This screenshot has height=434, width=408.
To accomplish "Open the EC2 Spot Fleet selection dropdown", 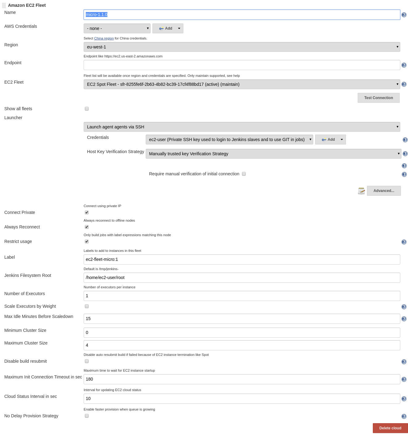I will (242, 84).
